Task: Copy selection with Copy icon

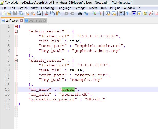Action: (52, 13)
